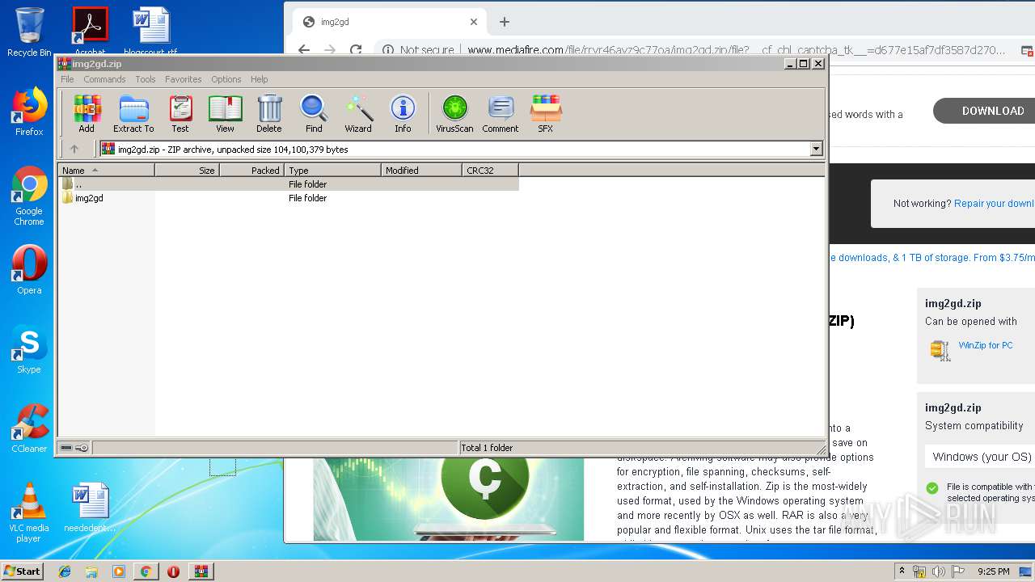Expand the archive path dropdown arrow
Viewport: 1035px width, 582px height.
click(x=816, y=149)
